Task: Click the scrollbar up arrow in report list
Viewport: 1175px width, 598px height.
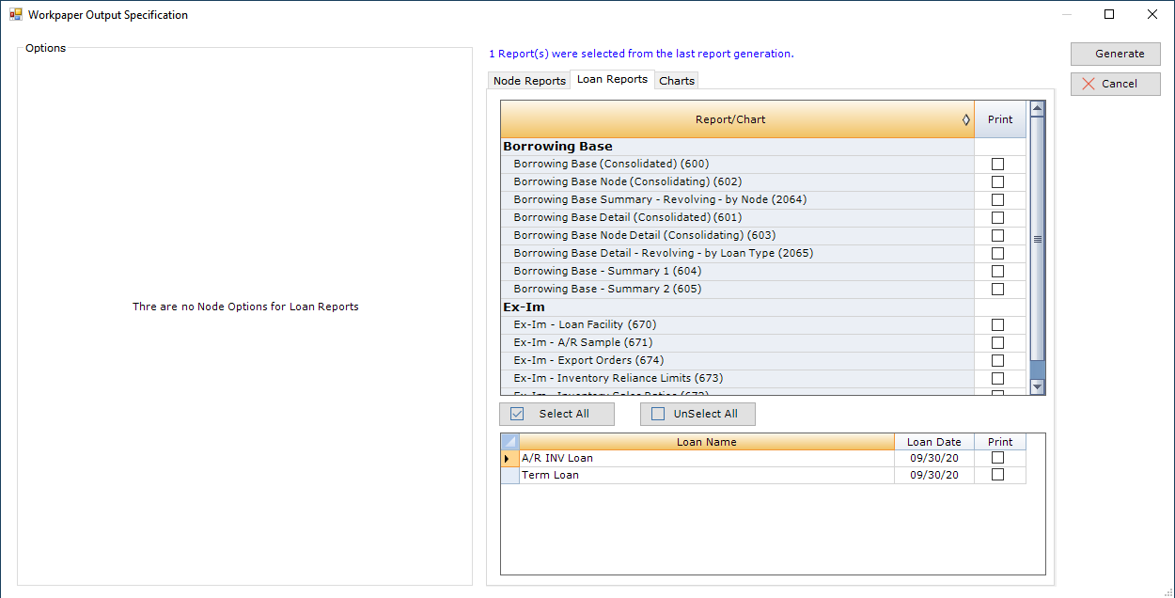Action: [1037, 109]
